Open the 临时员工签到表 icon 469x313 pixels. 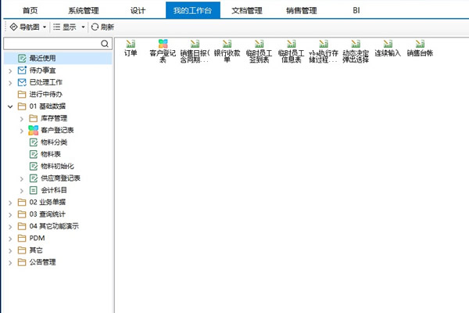pos(260,46)
